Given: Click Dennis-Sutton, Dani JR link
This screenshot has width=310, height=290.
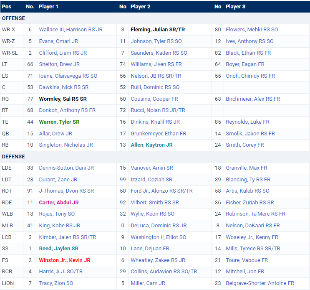Looking at the screenshot, I should 66,168.
